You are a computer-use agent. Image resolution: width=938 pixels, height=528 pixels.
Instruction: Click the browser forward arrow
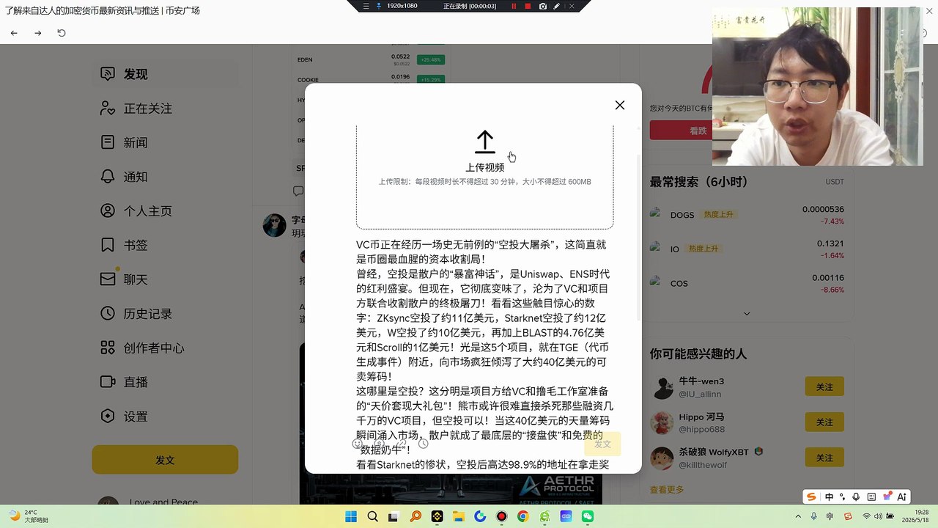pyautogui.click(x=38, y=33)
